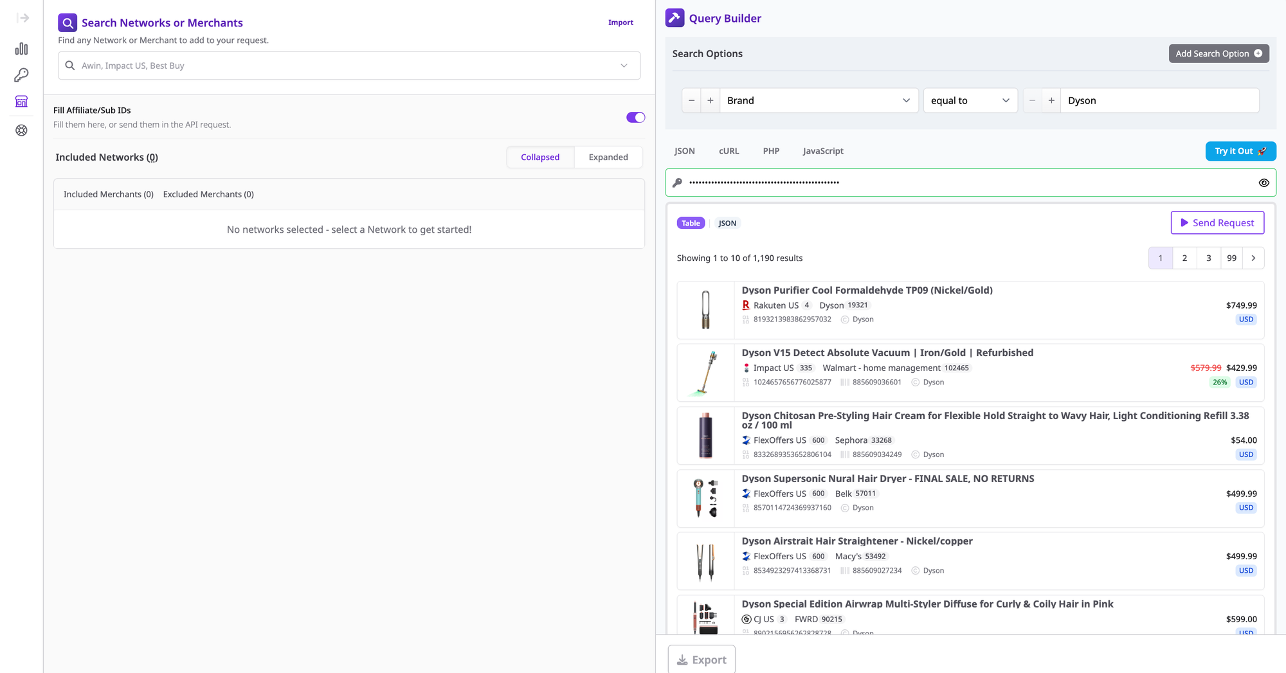The image size is (1286, 673).
Task: Click the masked API key field
Action: pos(970,183)
